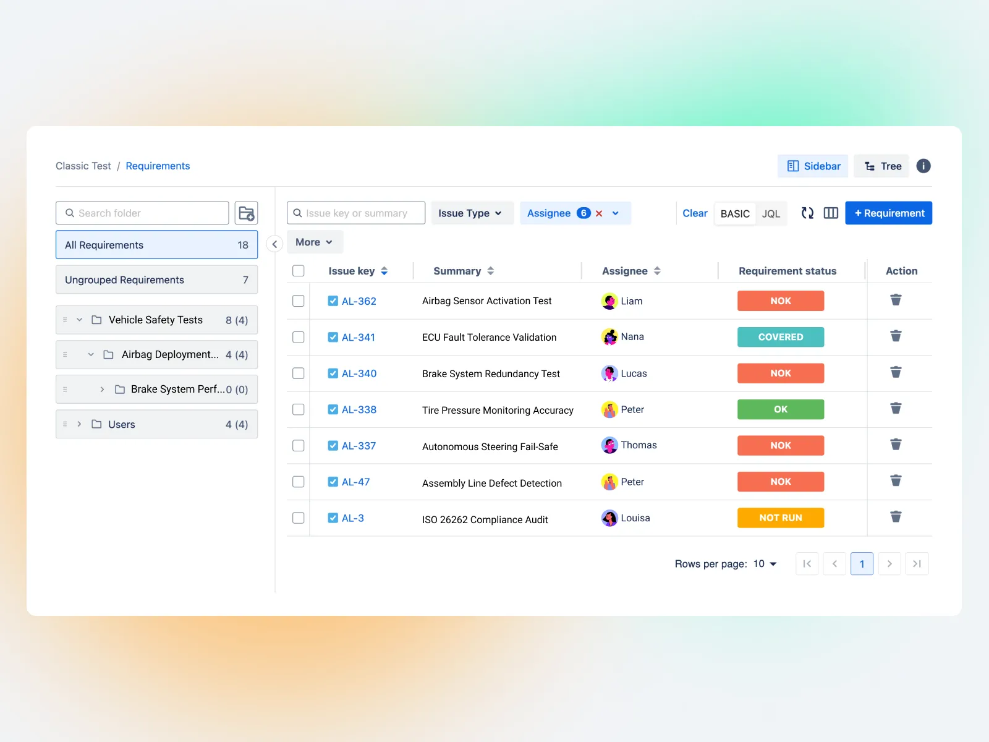Switch to JQL search mode
The width and height of the screenshot is (989, 742).
pos(771,214)
